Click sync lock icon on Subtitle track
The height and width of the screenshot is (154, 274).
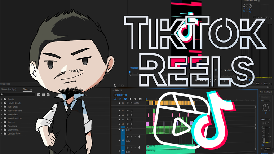(x=127, y=103)
